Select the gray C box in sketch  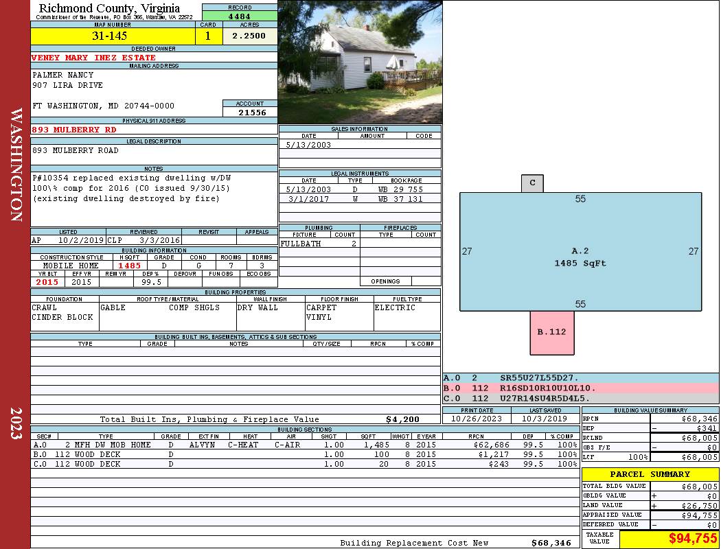[x=532, y=183]
